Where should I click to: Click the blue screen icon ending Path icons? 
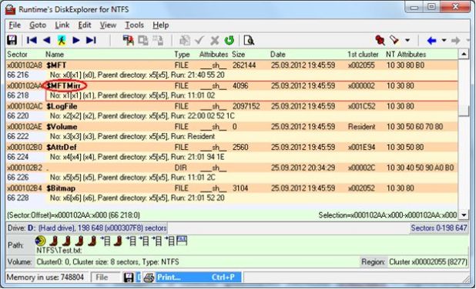(x=182, y=241)
